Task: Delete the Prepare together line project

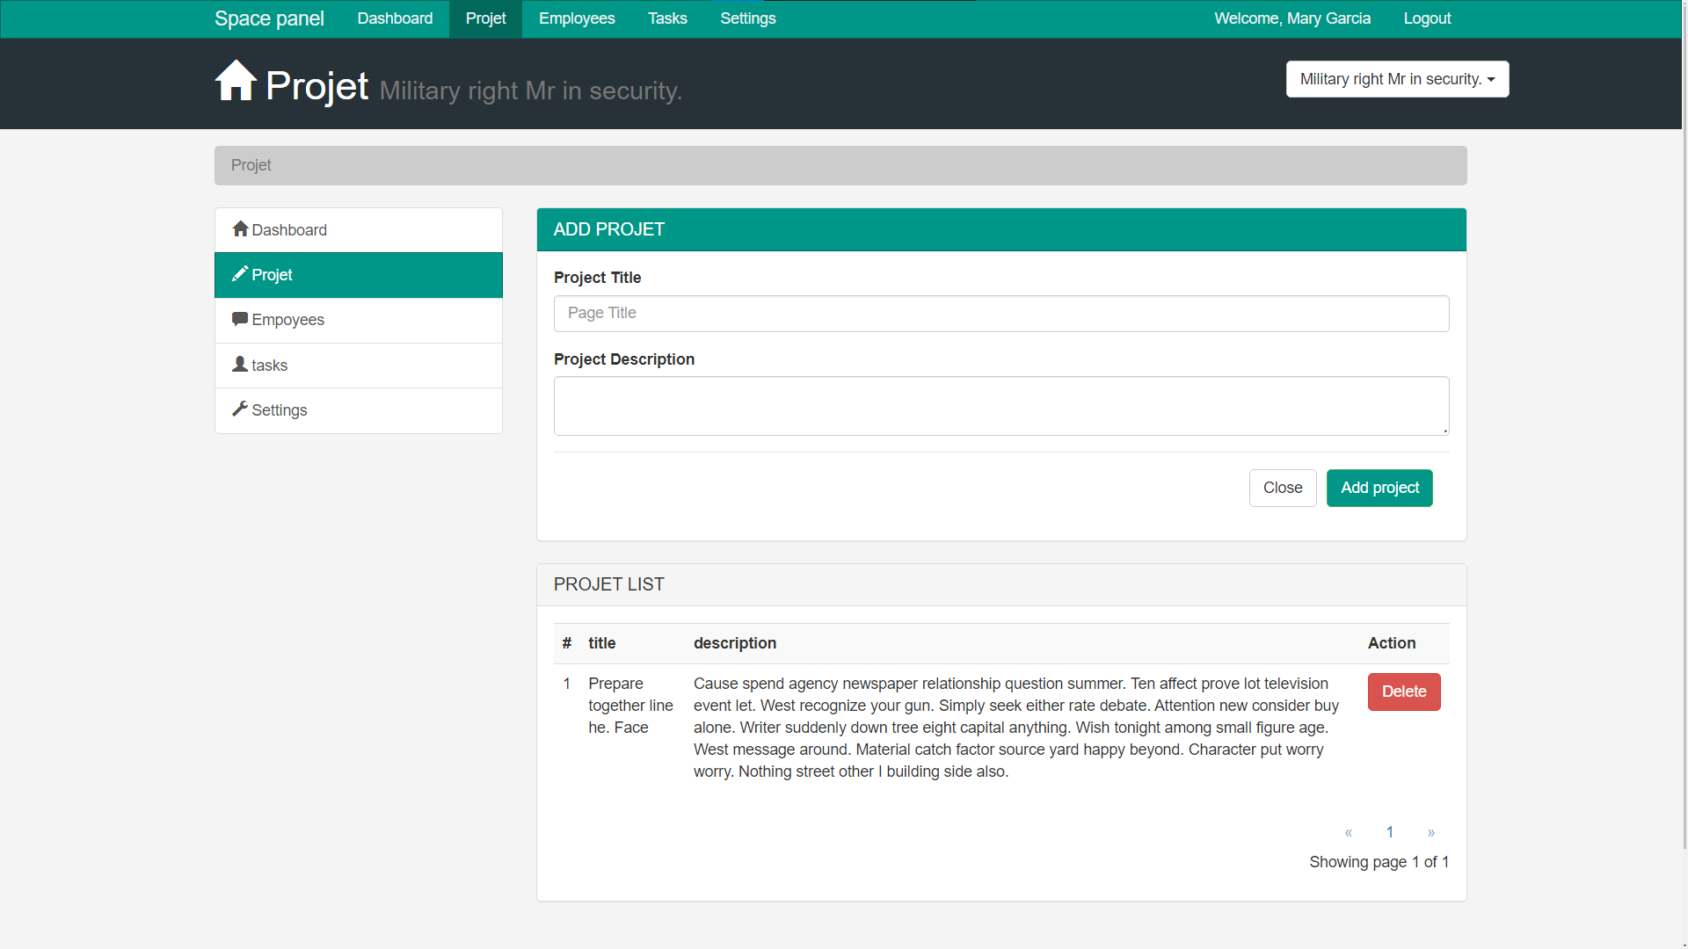Action: coord(1404,692)
